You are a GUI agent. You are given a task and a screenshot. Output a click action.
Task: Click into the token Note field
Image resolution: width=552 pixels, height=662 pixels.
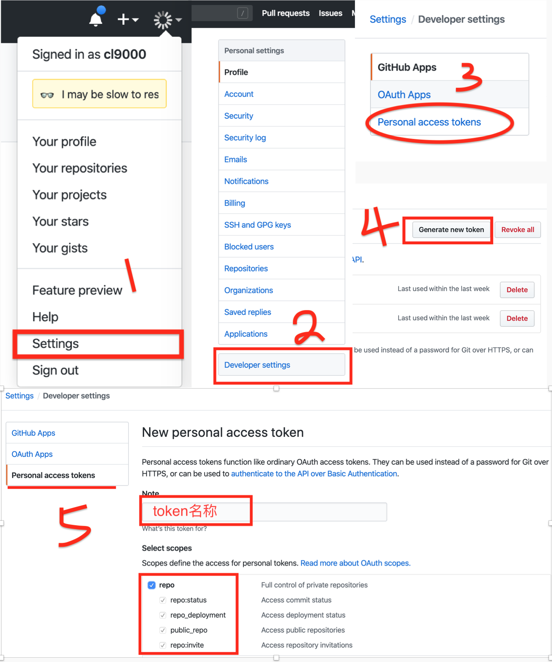264,512
